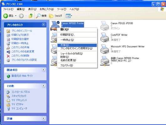Select Canon PIXUS iP3100 printer icon

[105, 26]
